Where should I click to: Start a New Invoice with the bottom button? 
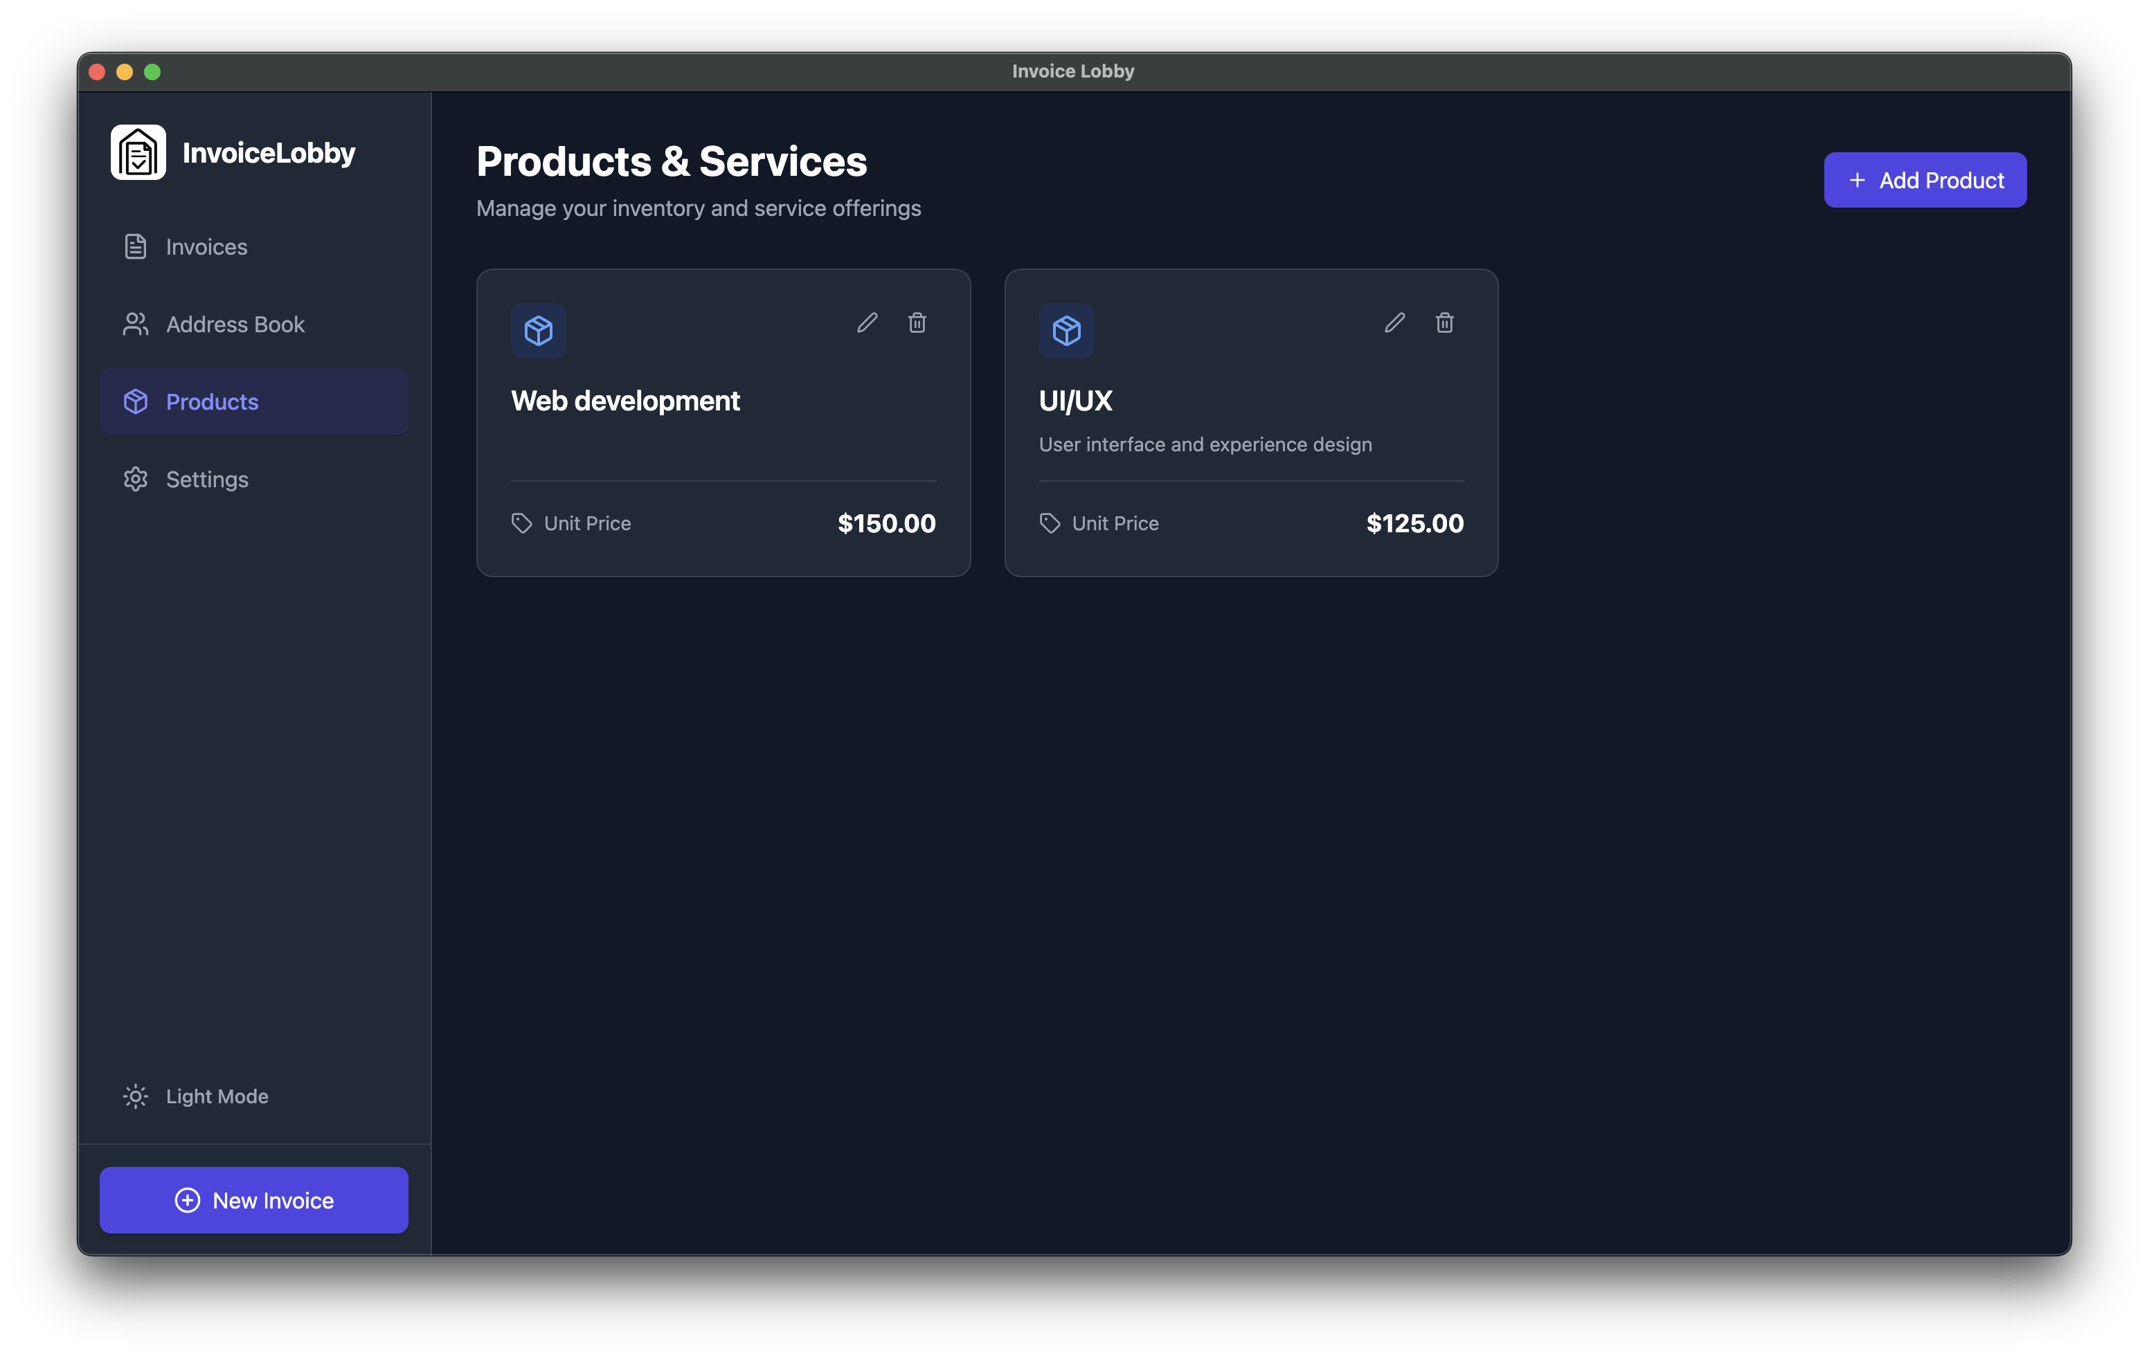253,1200
